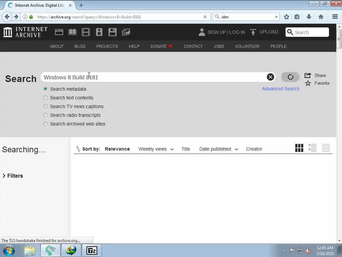Viewport: 342px width, 257px height.
Task: Open the Texts book icon
Action: 72,32
